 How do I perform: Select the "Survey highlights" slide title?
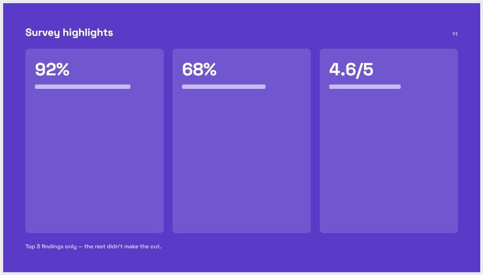(69, 33)
